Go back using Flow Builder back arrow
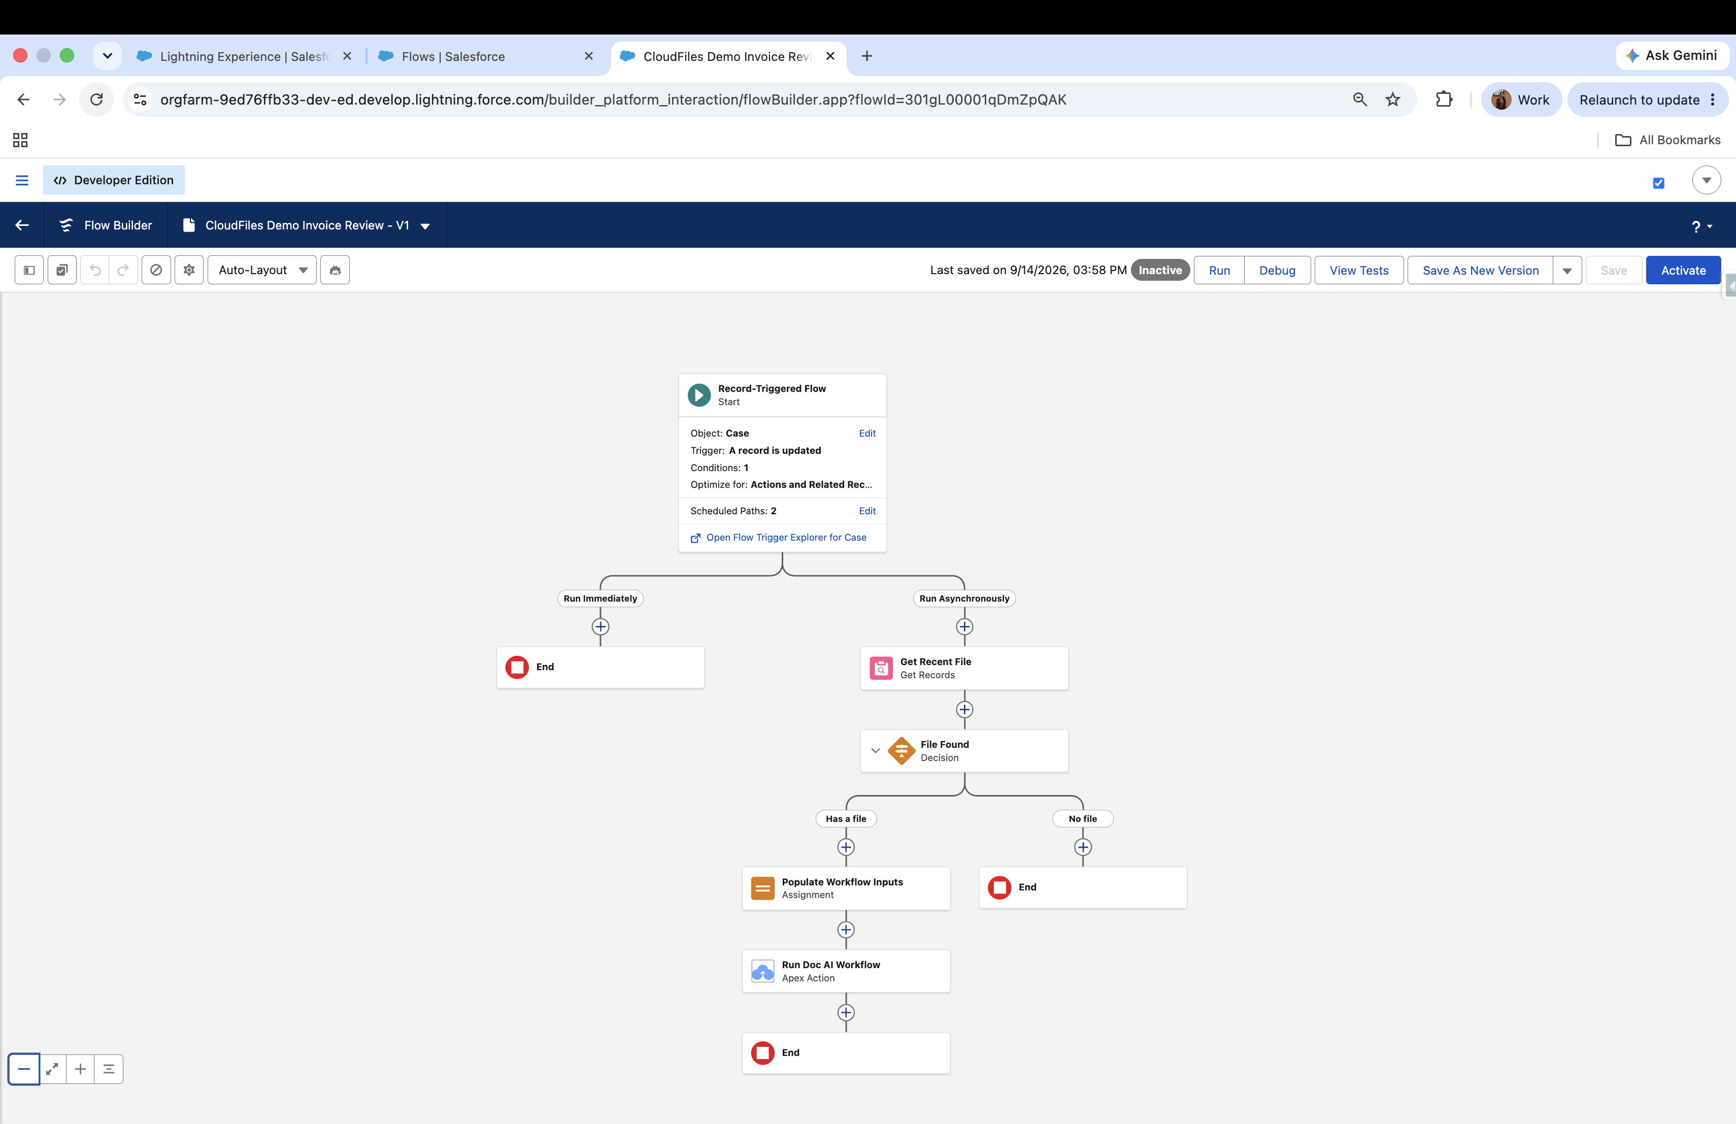 [23, 225]
